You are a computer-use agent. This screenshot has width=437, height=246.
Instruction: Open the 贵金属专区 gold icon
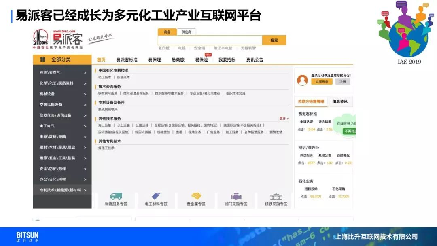[196, 196]
